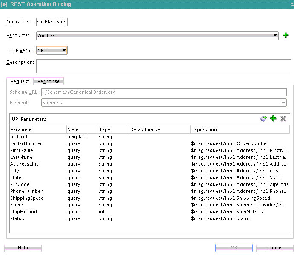This screenshot has width=294, height=255.
Task: Click the expression $msg.request/inp1:ShipMethod
Action: 240,212
